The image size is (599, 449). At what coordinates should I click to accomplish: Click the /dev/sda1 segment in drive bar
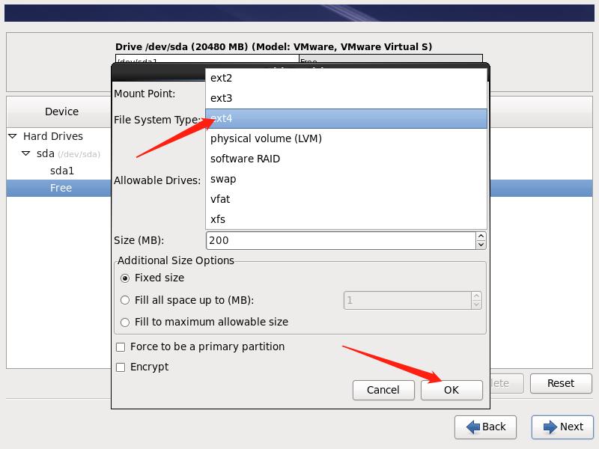(207, 59)
